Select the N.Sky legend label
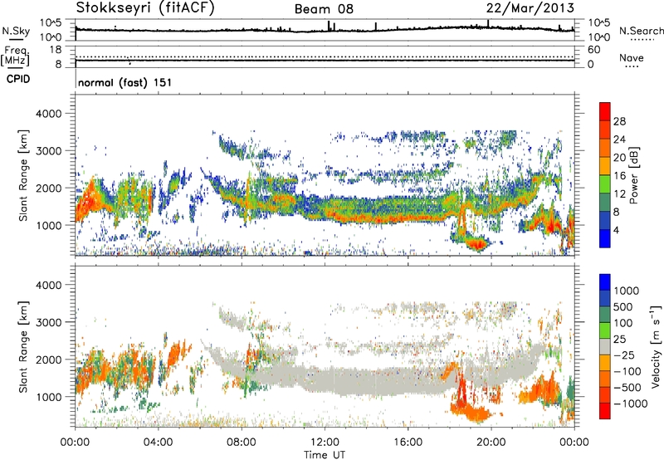The height and width of the screenshot is (460, 664). tap(16, 31)
